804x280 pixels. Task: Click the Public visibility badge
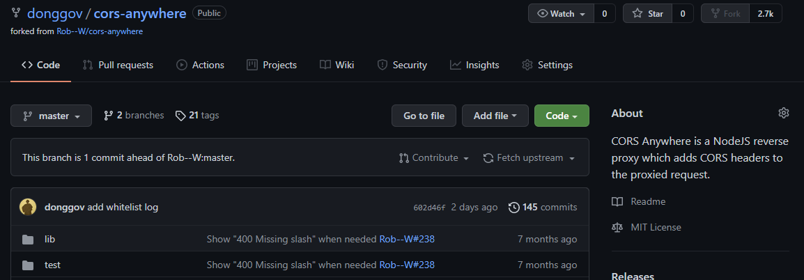coord(209,13)
